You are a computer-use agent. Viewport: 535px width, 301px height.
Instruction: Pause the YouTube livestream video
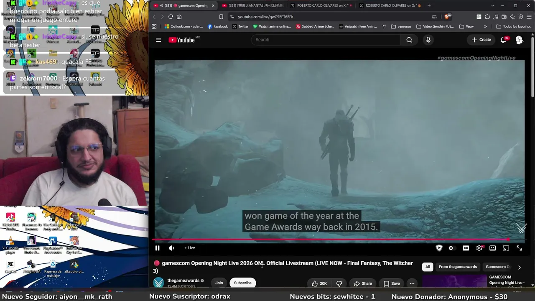pyautogui.click(x=158, y=248)
